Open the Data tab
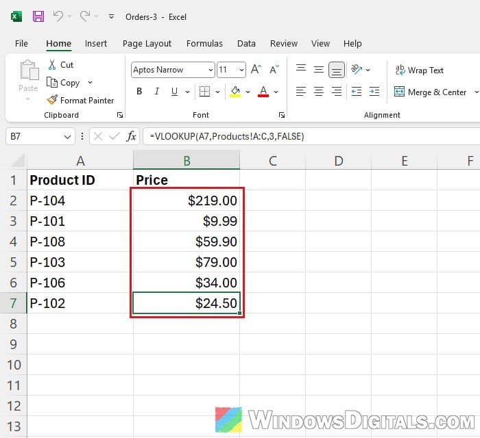 246,44
